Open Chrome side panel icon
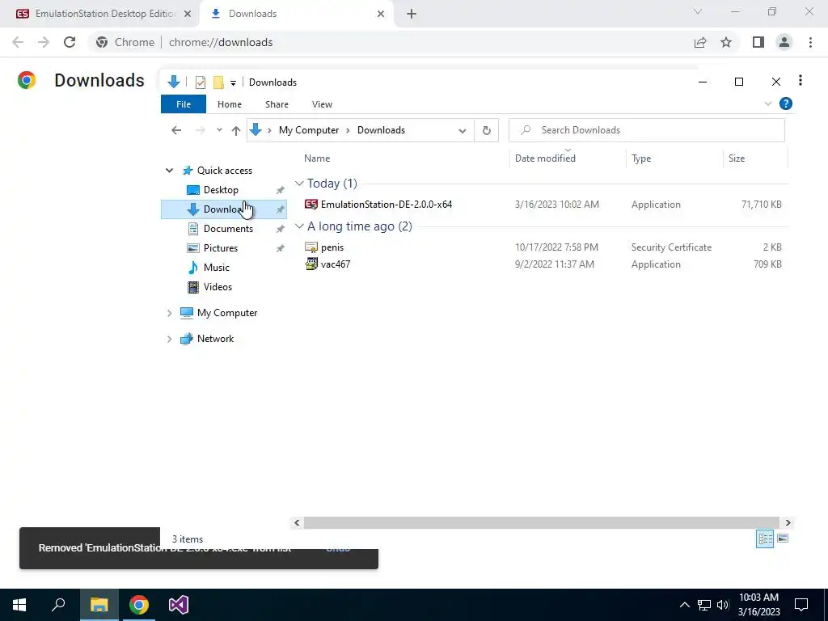This screenshot has width=828, height=621. (758, 42)
